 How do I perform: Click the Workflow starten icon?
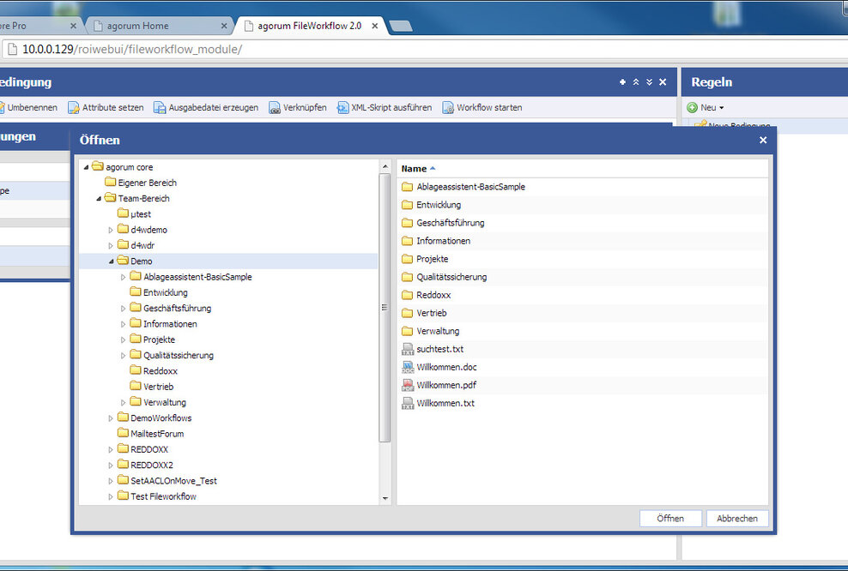(448, 108)
